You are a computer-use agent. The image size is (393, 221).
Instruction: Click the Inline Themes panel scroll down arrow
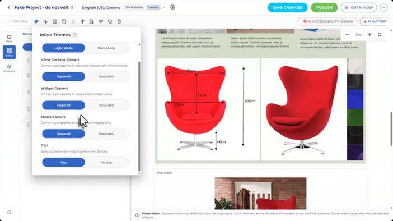(x=139, y=173)
